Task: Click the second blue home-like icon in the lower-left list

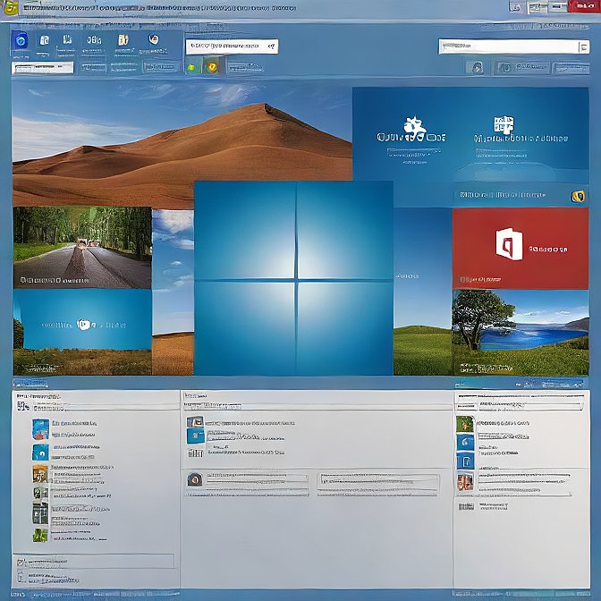Action: [40, 453]
